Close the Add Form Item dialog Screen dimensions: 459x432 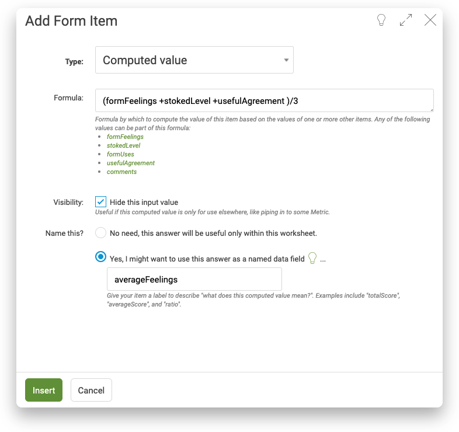click(430, 20)
